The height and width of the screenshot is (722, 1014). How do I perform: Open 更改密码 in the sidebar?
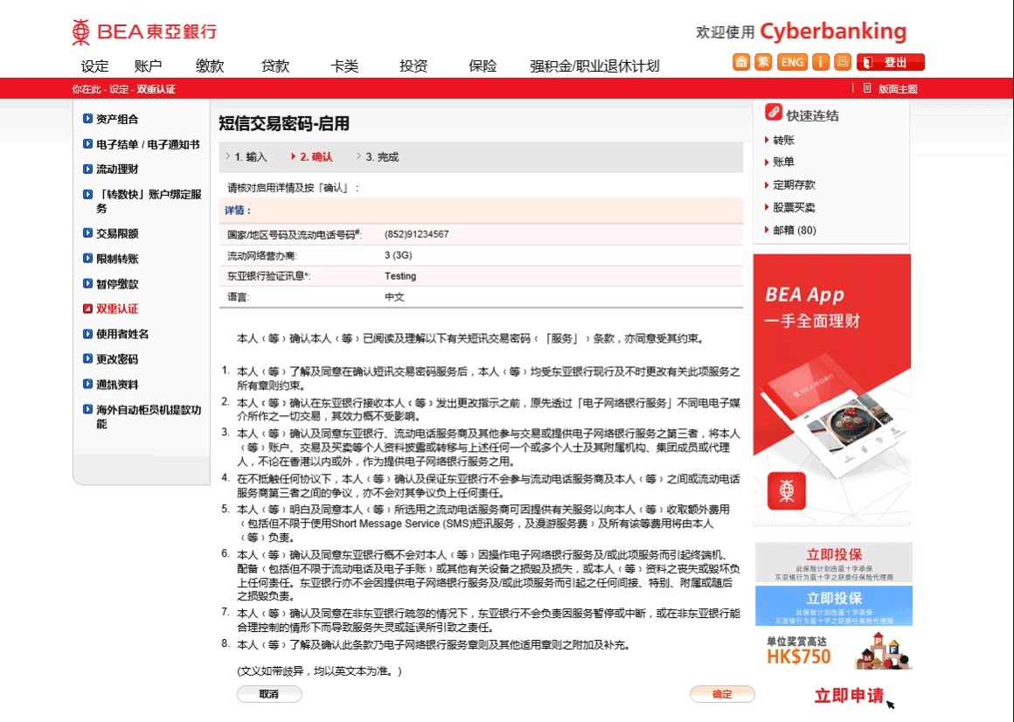click(x=117, y=358)
